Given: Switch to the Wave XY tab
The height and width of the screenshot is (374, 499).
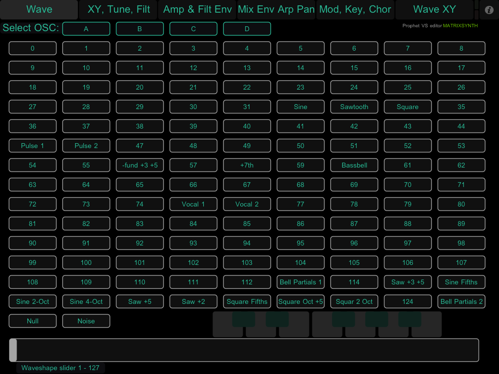Looking at the screenshot, I should (x=434, y=10).
